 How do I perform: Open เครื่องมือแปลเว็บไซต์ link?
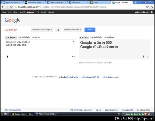point(90,77)
